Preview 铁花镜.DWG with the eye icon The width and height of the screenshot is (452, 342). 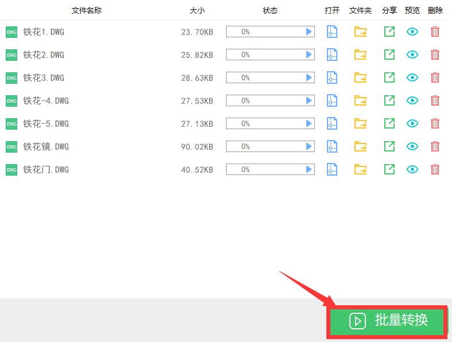point(412,146)
